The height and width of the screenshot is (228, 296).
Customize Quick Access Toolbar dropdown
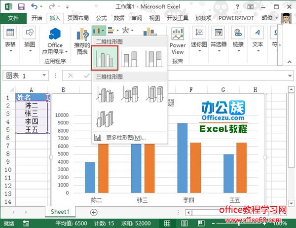click(67, 7)
